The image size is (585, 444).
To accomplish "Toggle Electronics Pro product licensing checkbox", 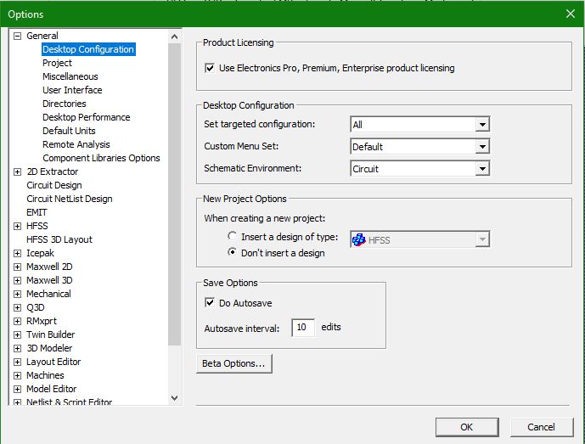I will (210, 68).
